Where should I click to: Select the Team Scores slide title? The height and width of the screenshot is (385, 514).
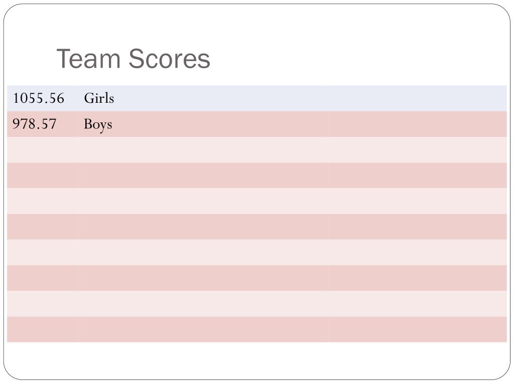tap(133, 59)
